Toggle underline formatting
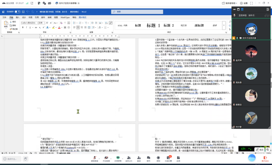This screenshot has width=272, height=165. (x=30, y=27)
